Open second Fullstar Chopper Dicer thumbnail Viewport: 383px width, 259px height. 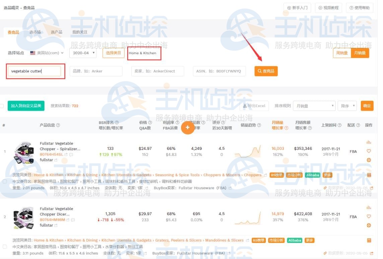click(24, 218)
